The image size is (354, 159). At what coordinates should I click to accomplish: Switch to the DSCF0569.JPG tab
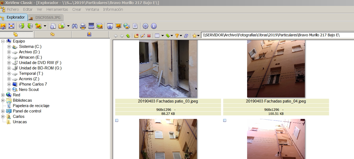46,18
